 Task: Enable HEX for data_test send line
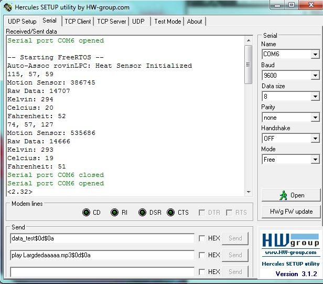tap(202, 238)
